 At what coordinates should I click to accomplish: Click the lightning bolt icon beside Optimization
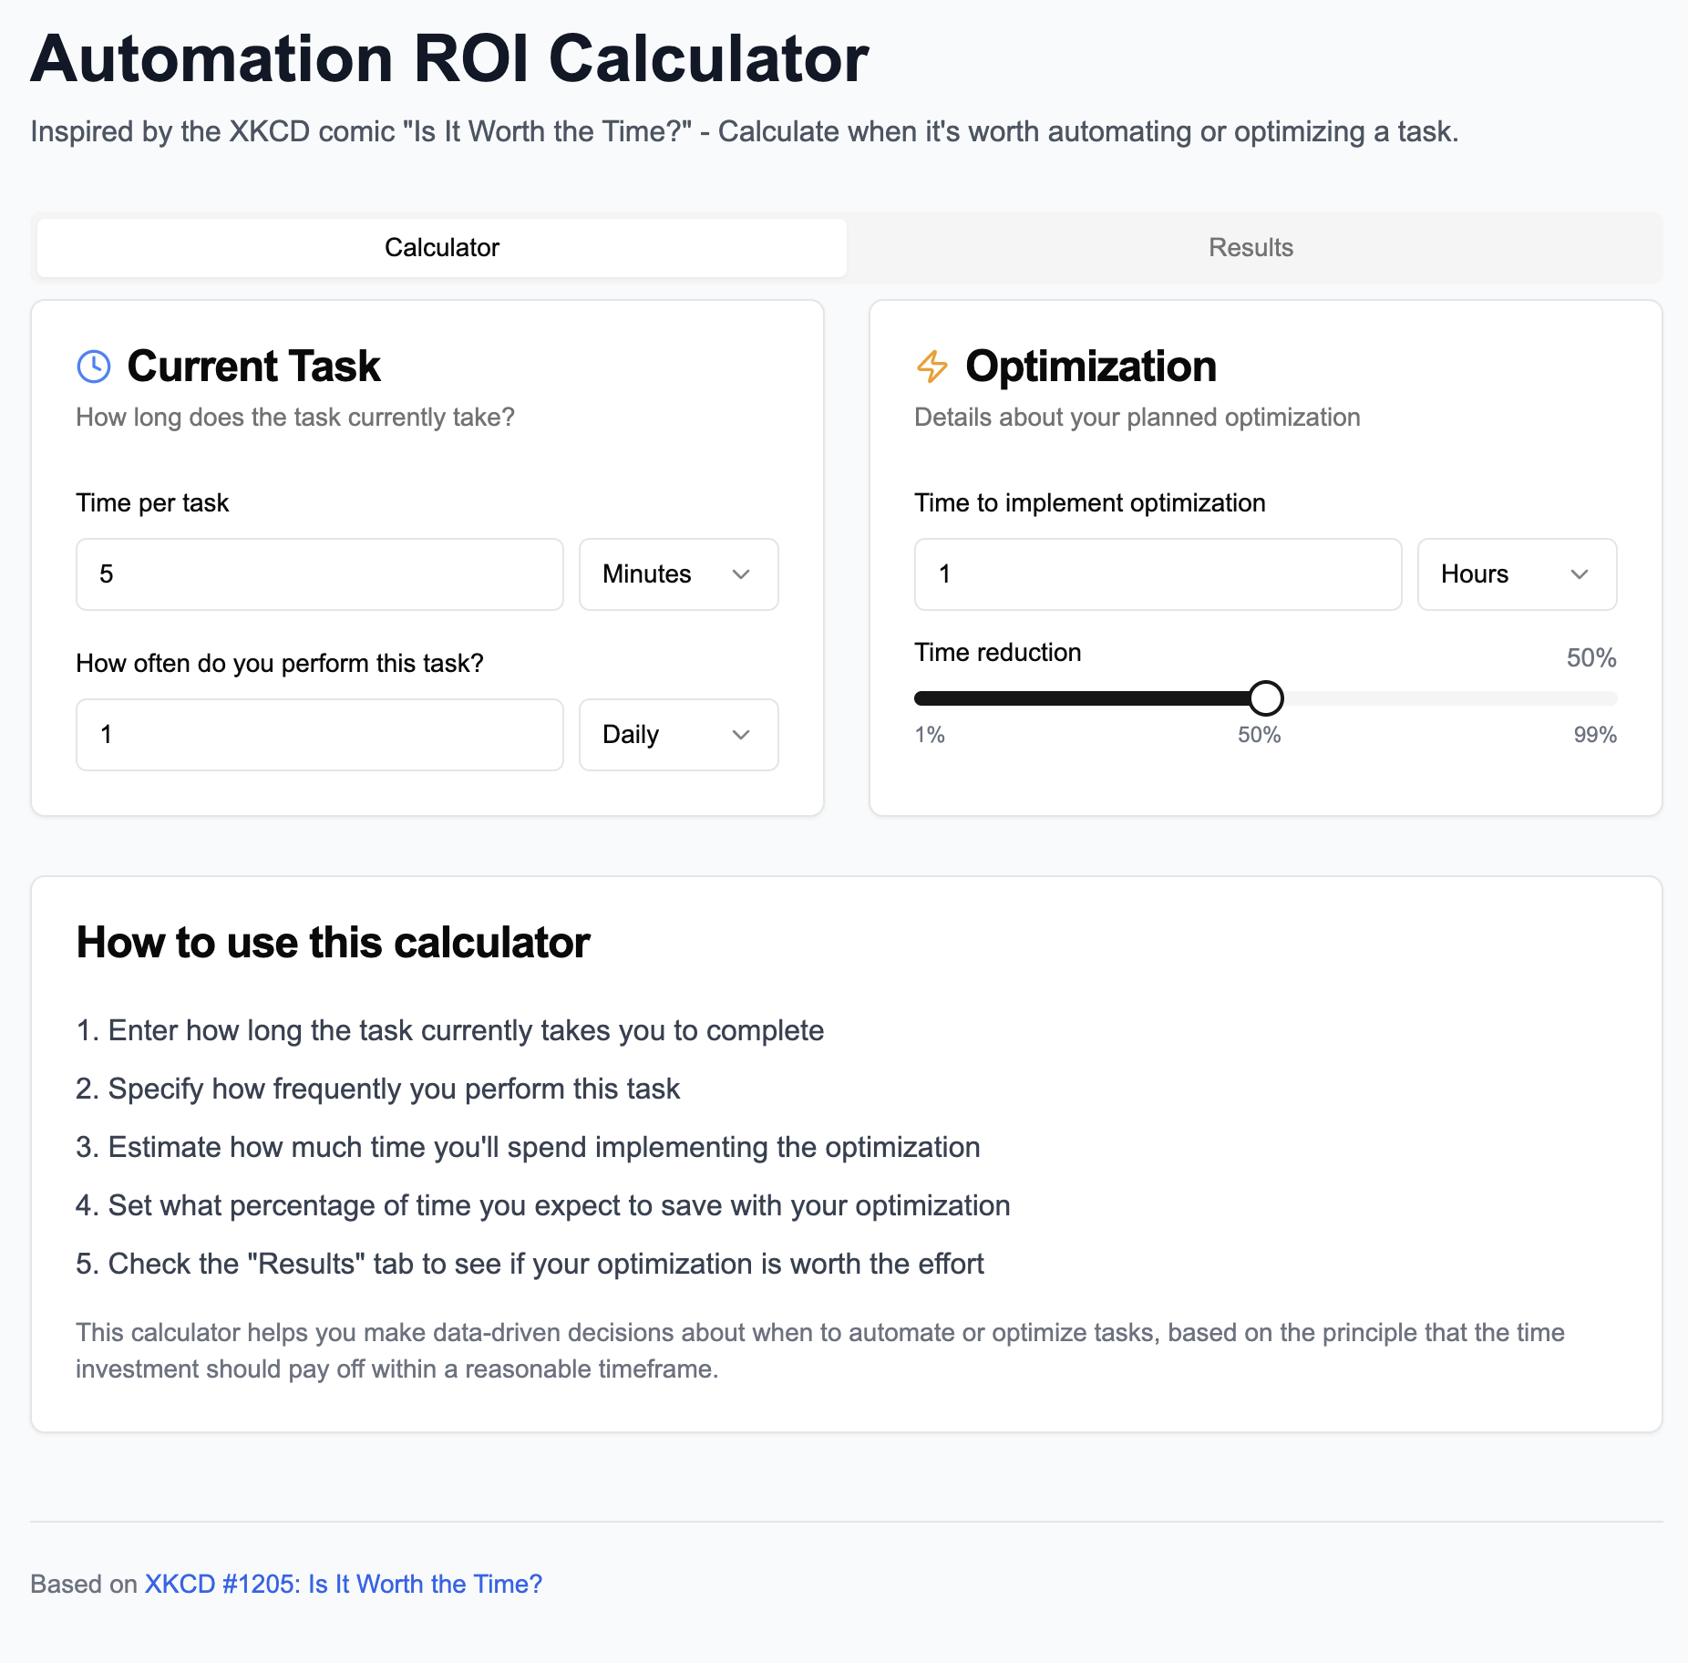pos(932,367)
